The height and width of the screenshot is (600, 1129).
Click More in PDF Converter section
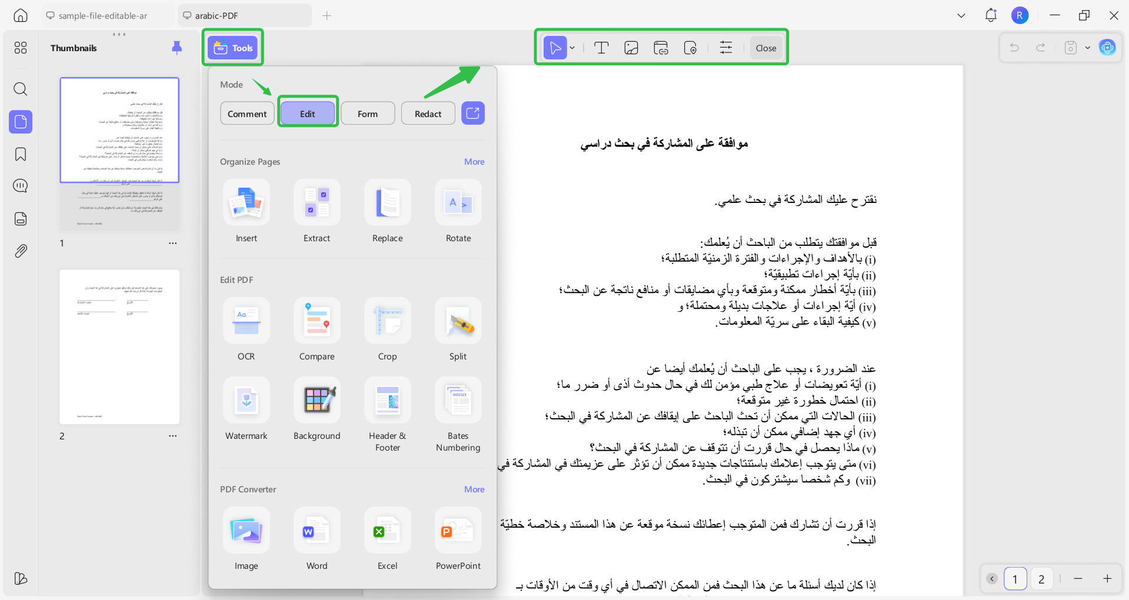[x=474, y=489]
